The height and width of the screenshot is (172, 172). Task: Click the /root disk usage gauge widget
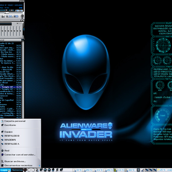(x=163, y=115)
